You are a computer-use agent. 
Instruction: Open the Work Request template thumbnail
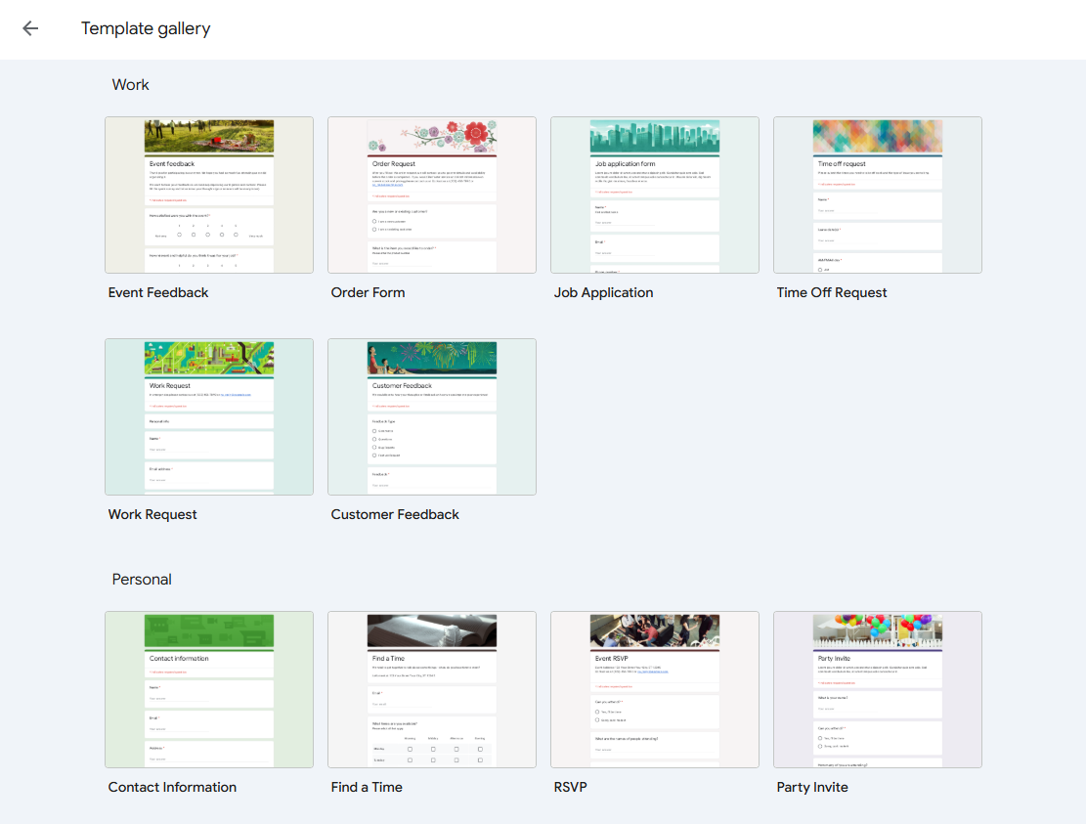209,416
